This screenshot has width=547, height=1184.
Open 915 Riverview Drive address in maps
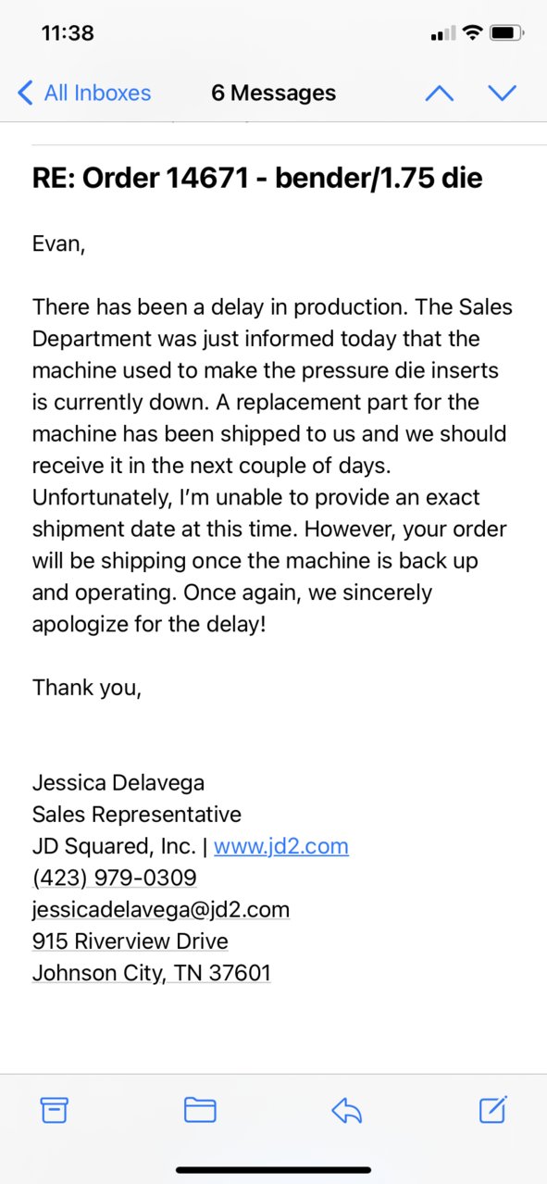(x=131, y=941)
